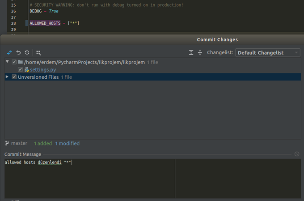Open the Group By icon menu

[x=38, y=53]
